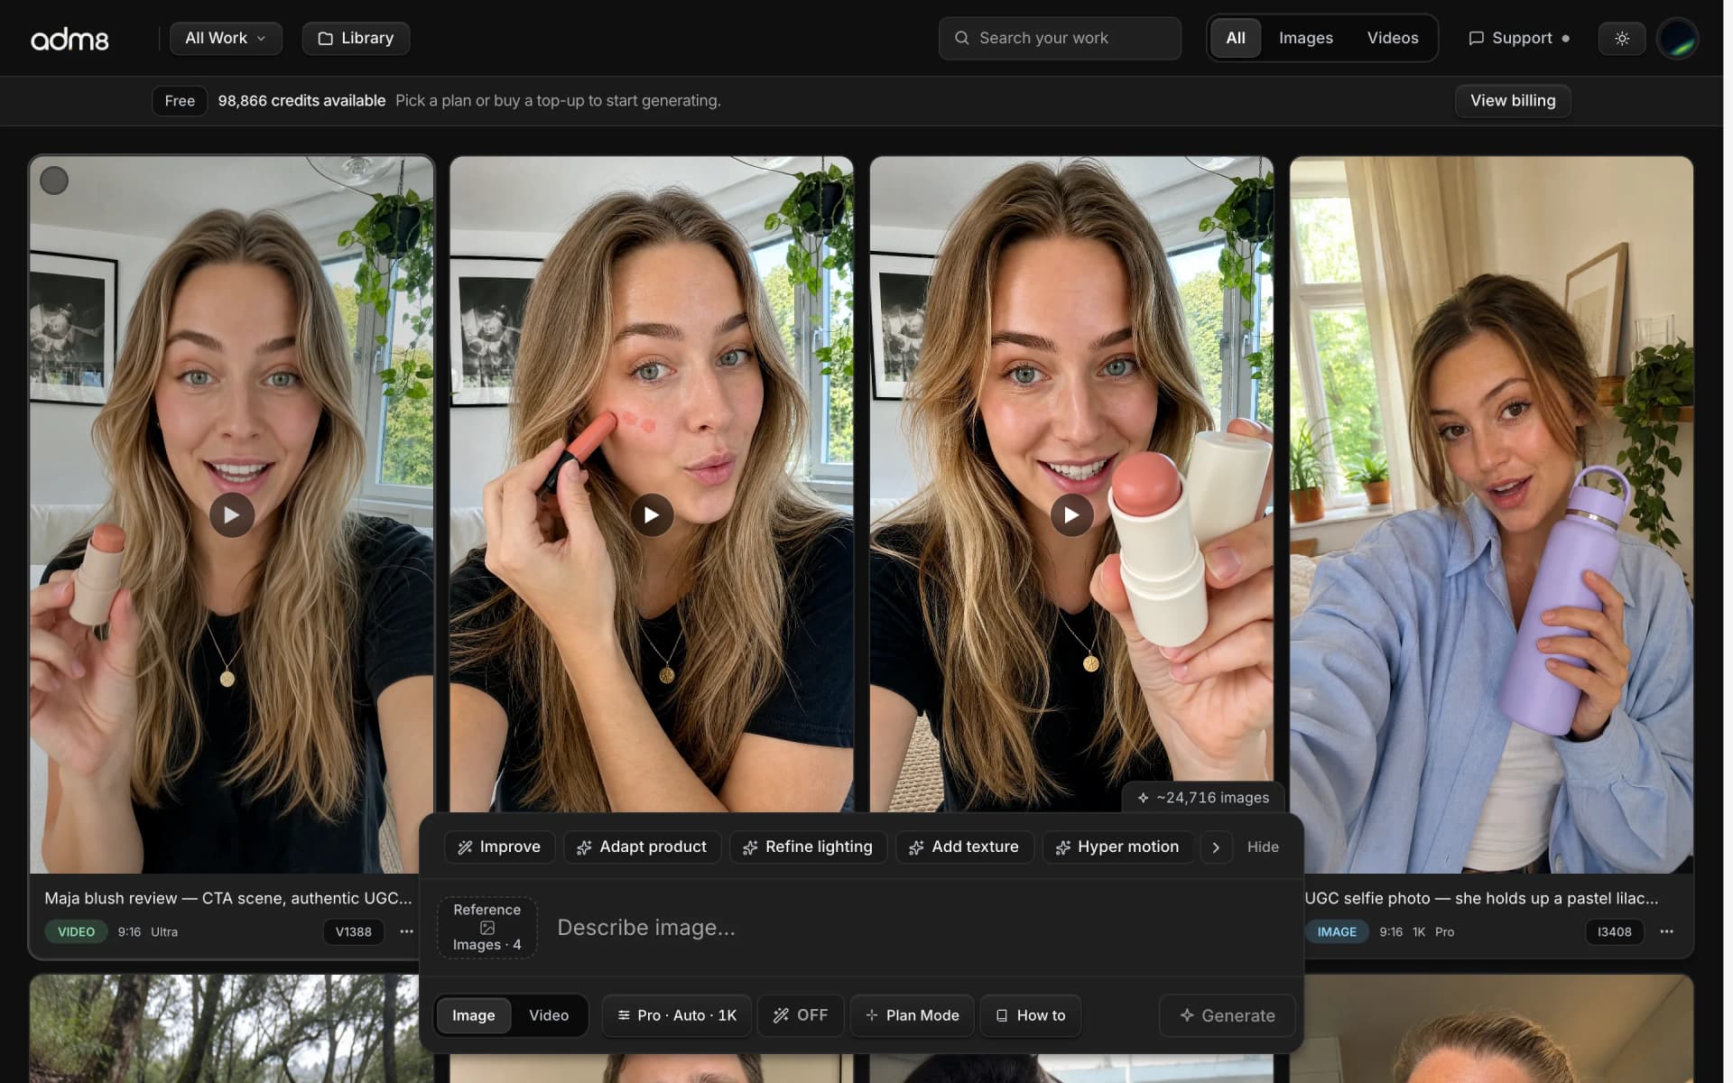Click the V1388 version badge
The image size is (1733, 1083).
coord(353,931)
